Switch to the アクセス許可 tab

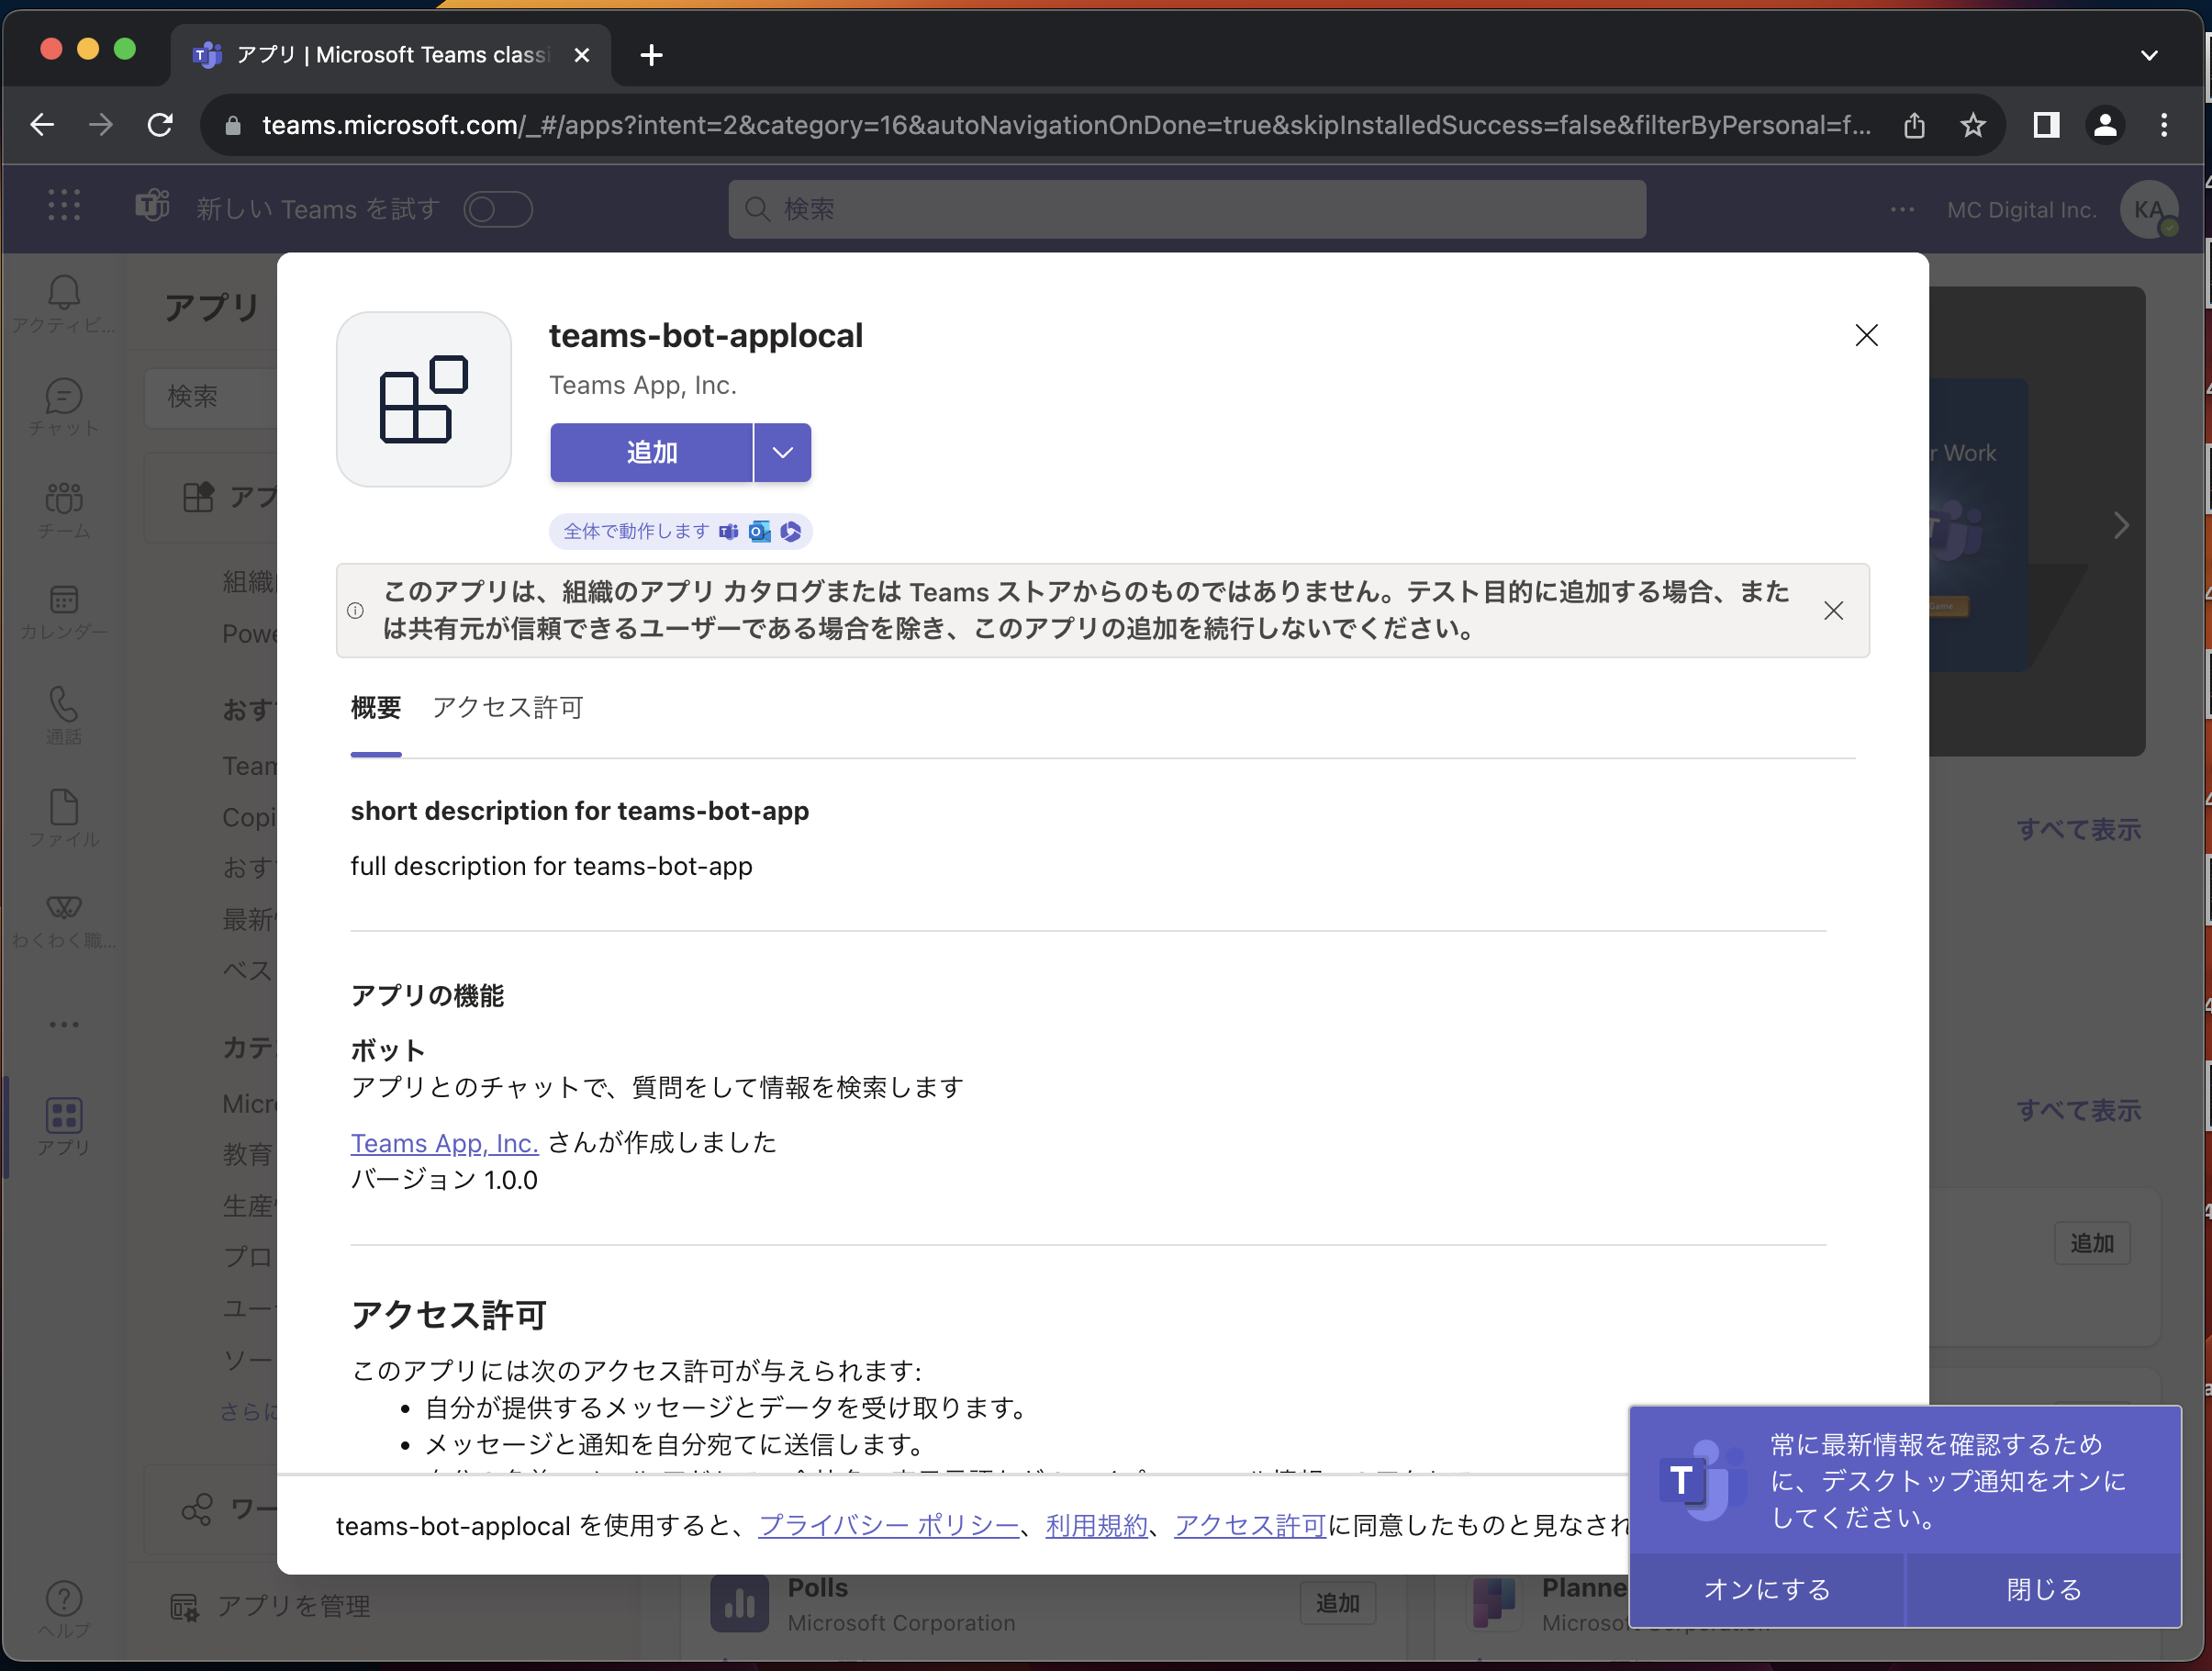tap(508, 708)
